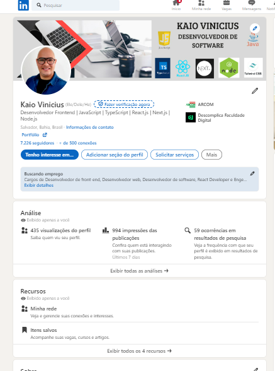Open the 7.226 seguidores link
This screenshot has width=275, height=371.
tap(37, 143)
